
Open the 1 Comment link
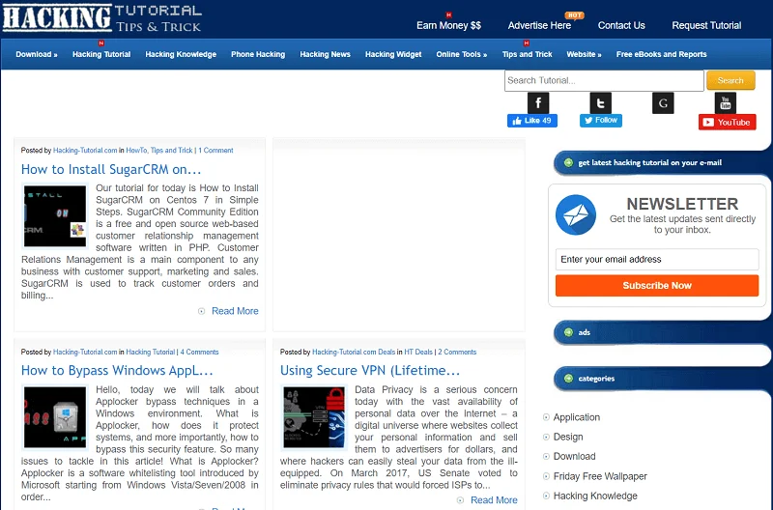pyautogui.click(x=215, y=151)
